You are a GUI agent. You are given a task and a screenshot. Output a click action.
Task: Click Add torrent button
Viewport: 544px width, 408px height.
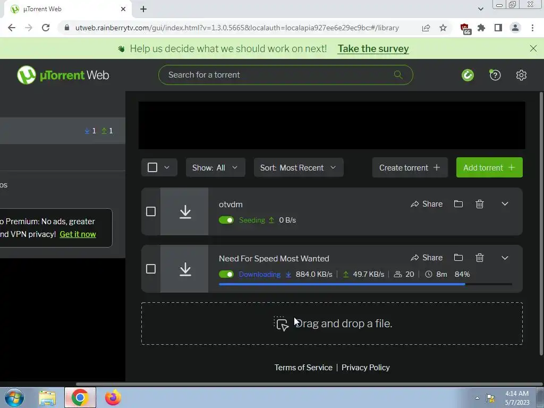coord(489,167)
